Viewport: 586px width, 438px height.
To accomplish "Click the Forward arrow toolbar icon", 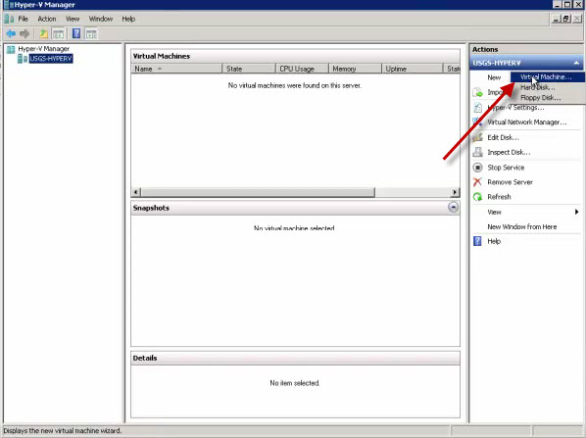I will click(24, 33).
